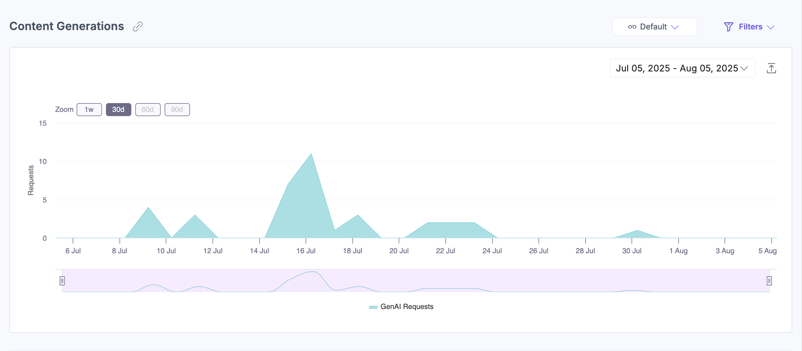Click the export upload icon
The width and height of the screenshot is (802, 351).
pos(771,68)
